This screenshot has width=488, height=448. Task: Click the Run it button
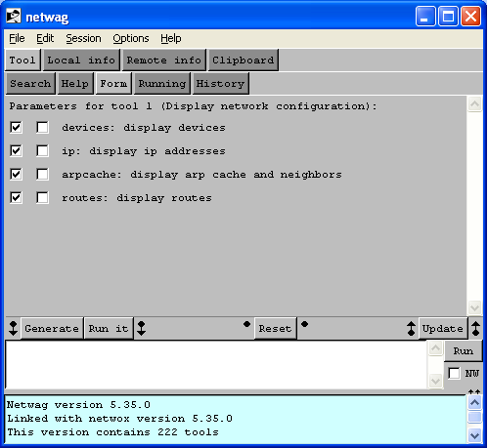coord(109,329)
